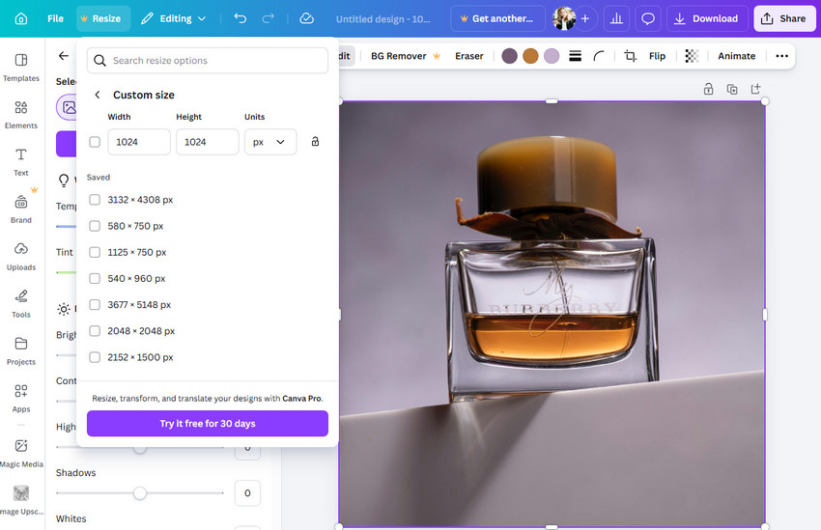Click Get another offer button
The height and width of the screenshot is (530, 821).
point(496,19)
